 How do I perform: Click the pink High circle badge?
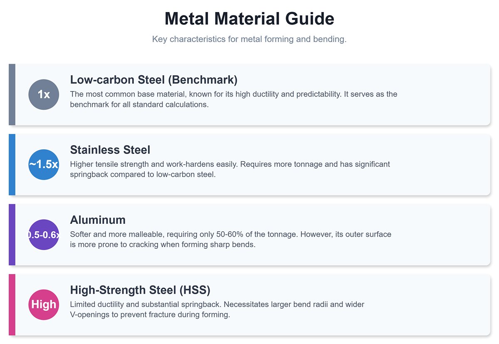[x=44, y=304]
